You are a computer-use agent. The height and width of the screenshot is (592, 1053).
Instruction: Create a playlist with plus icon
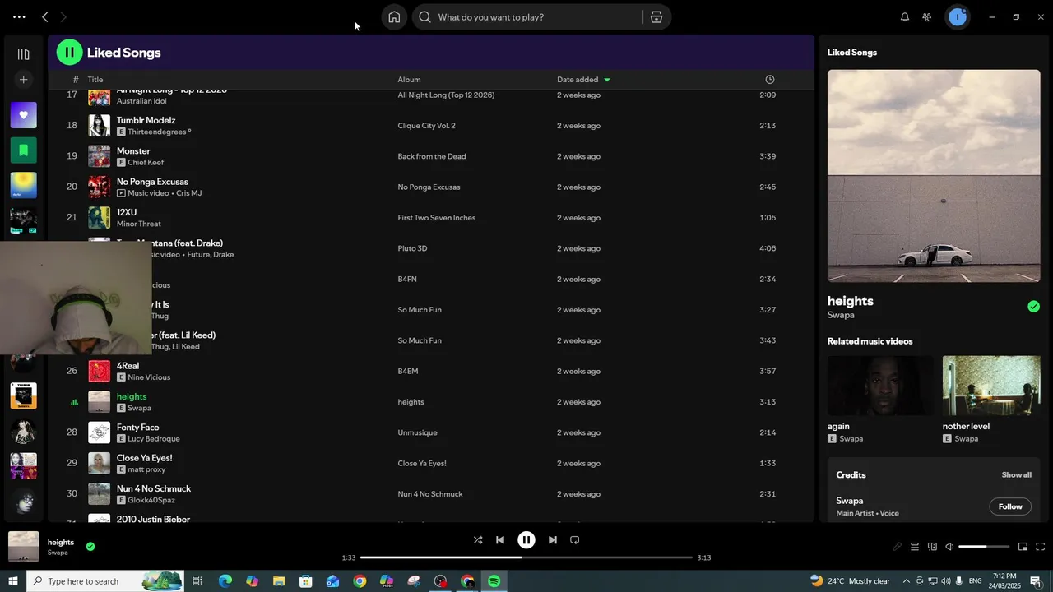pyautogui.click(x=23, y=80)
